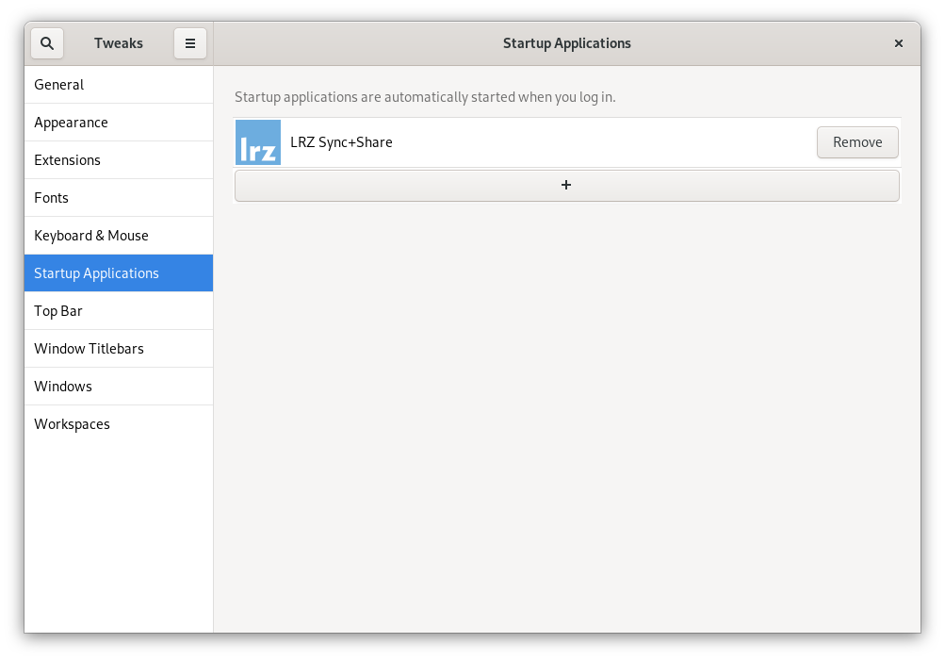This screenshot has width=945, height=660.
Task: Open Window Titlebars section
Action: coord(89,349)
